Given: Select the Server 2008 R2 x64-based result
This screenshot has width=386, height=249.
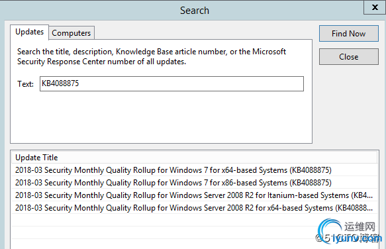Looking at the screenshot, I should click(194, 208).
